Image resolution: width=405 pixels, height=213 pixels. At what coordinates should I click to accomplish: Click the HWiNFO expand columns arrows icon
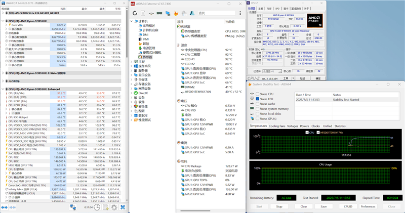[5, 207]
